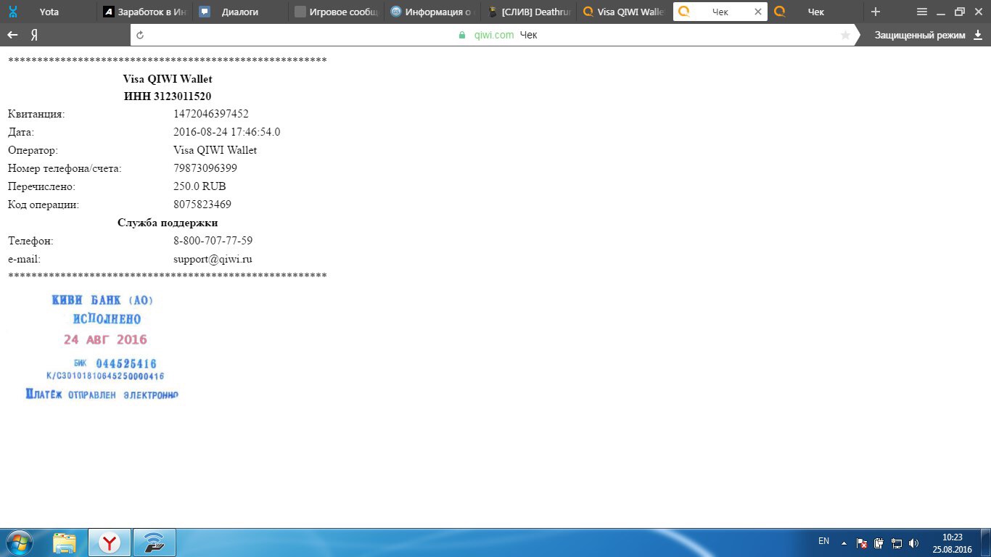The image size is (991, 557).
Task: Open a new tab with the plus button
Action: 876,12
